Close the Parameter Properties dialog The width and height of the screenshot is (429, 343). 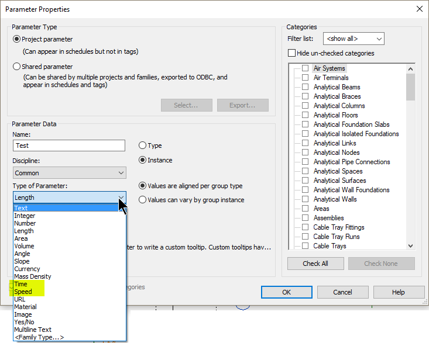420,9
